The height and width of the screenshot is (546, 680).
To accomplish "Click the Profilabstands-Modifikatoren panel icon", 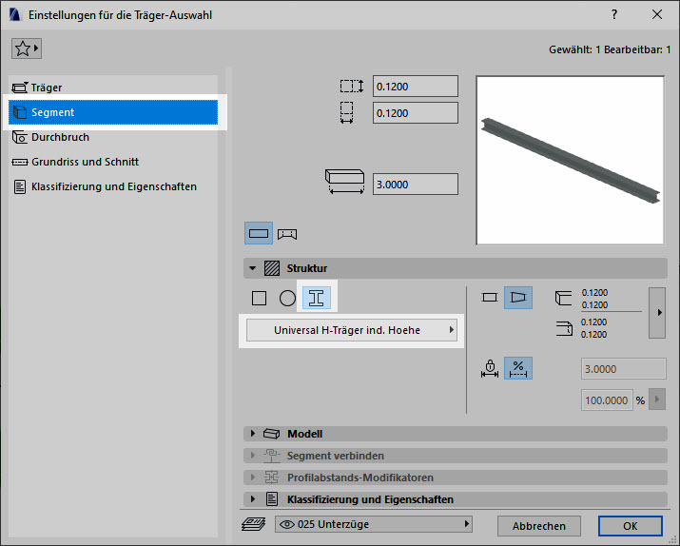I will point(271,478).
